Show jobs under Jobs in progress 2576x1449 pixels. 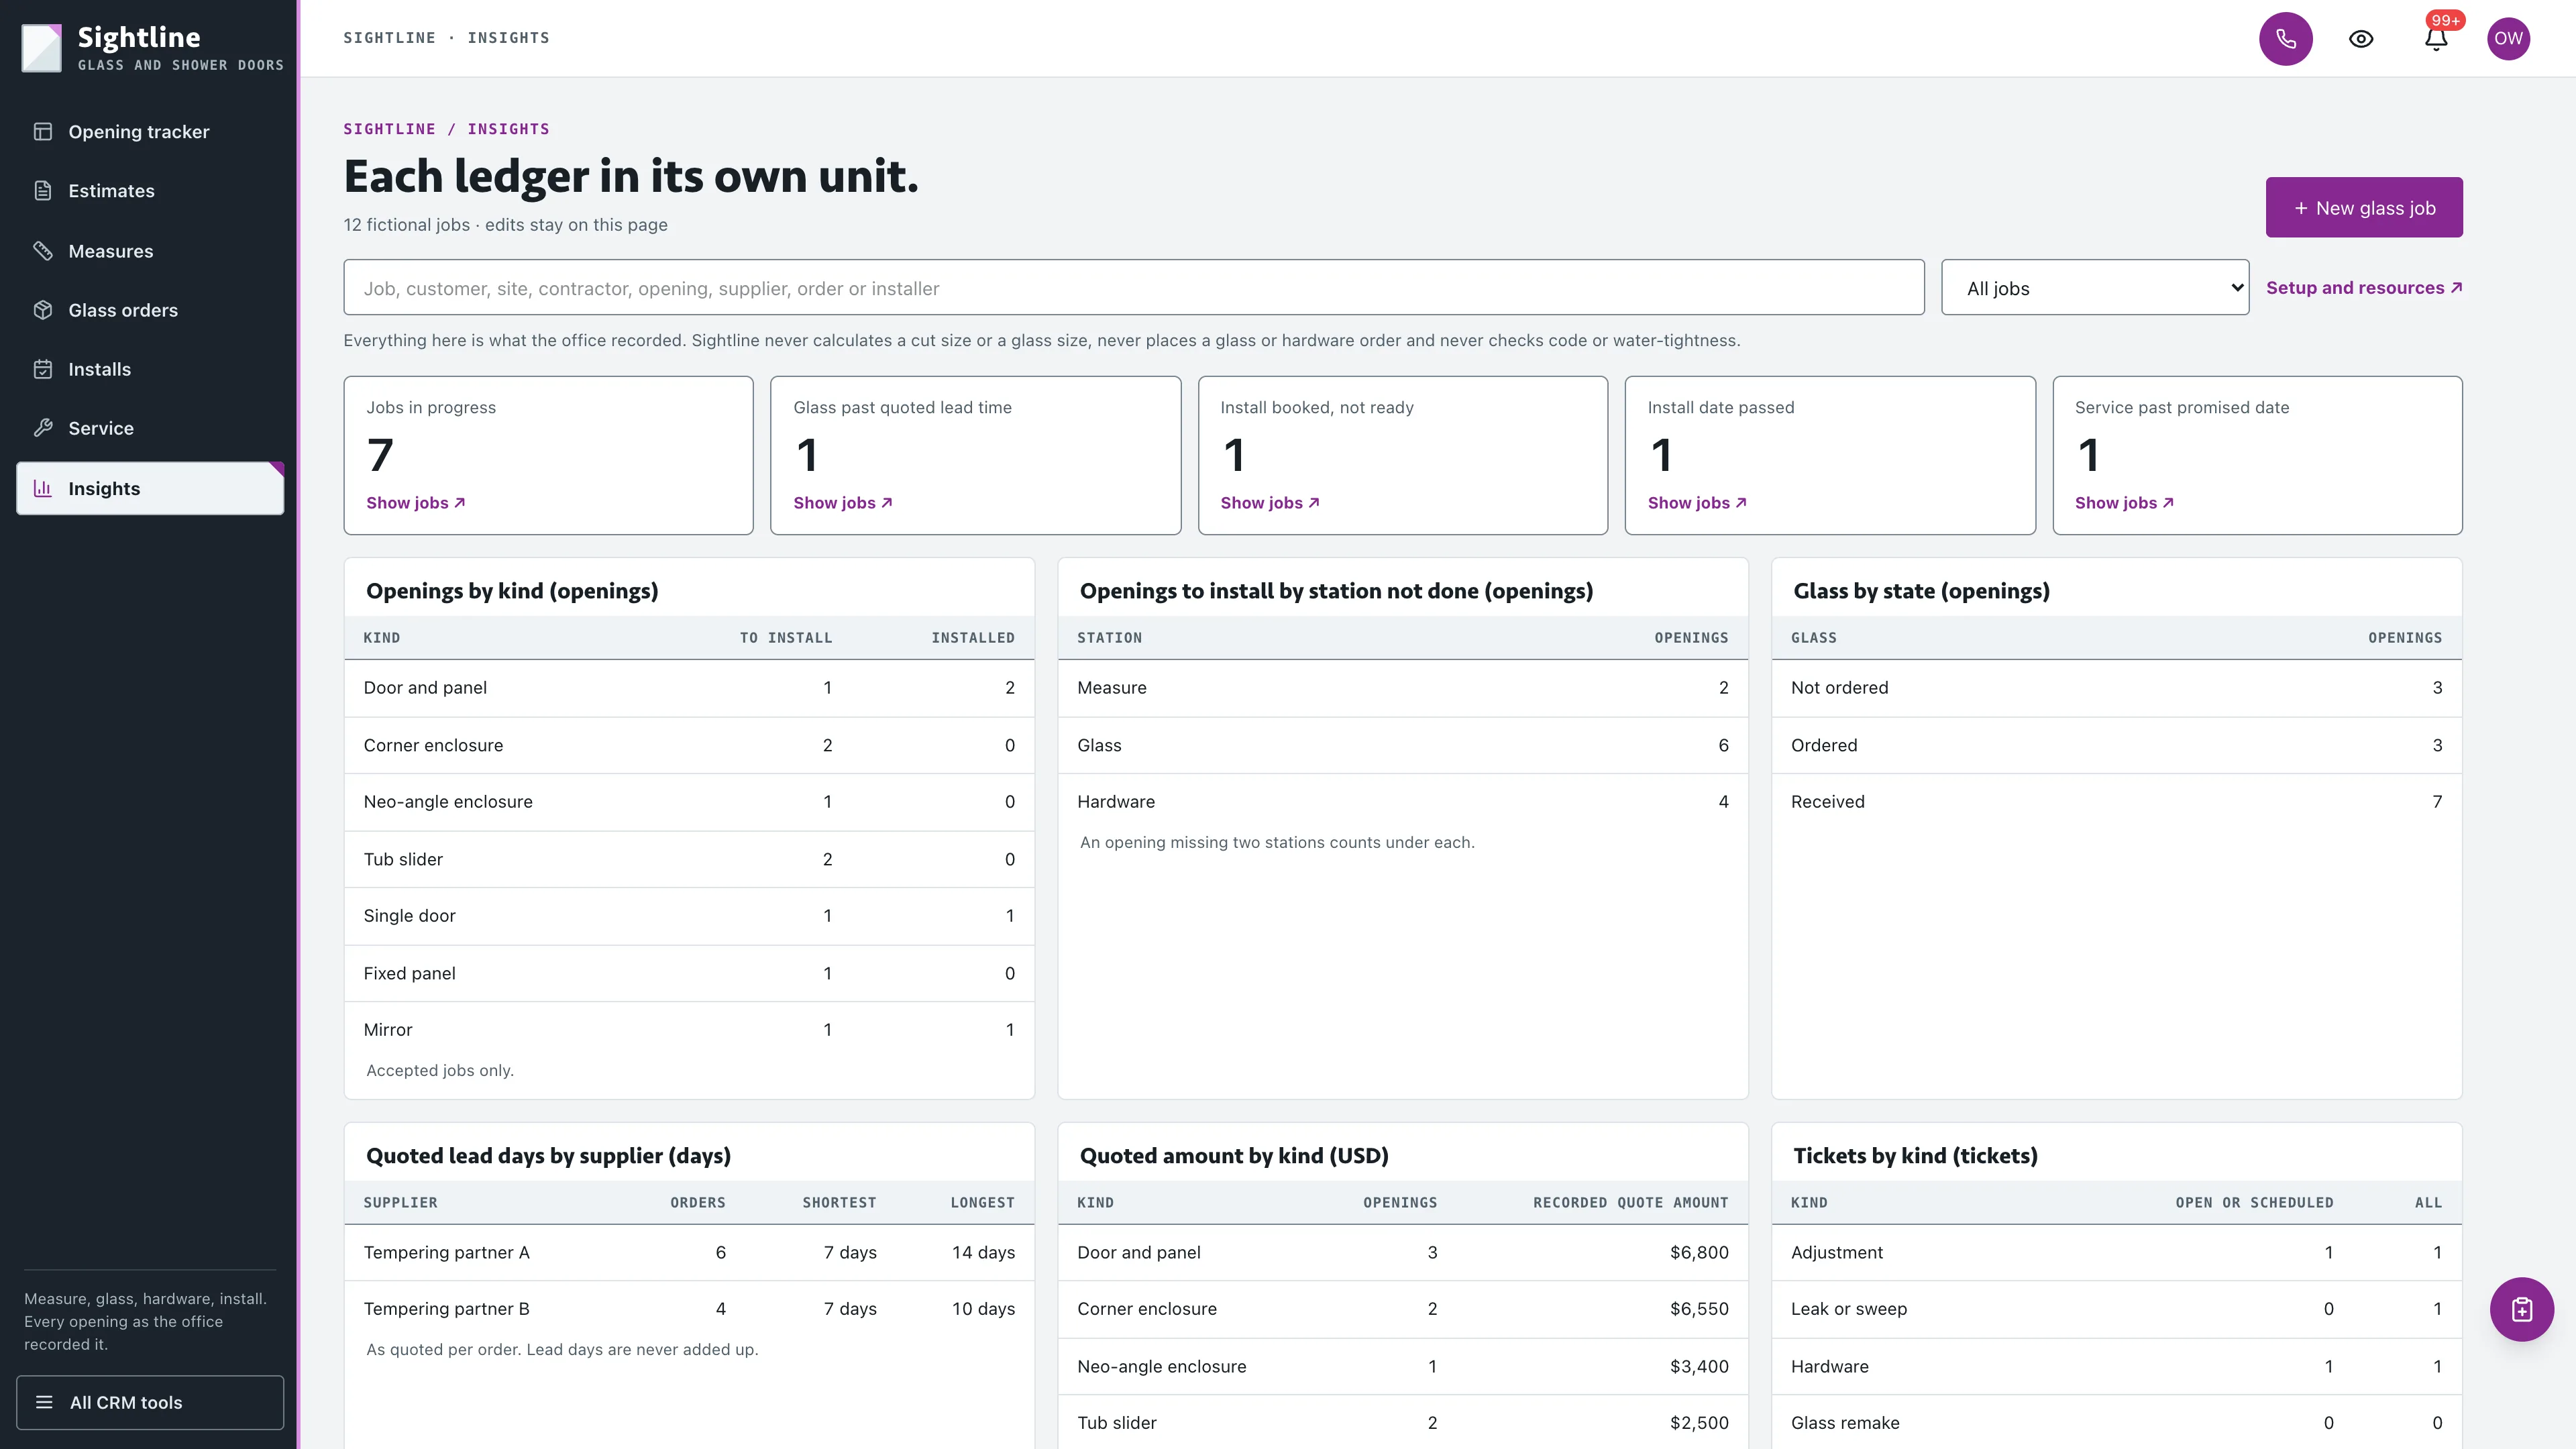[x=416, y=503]
